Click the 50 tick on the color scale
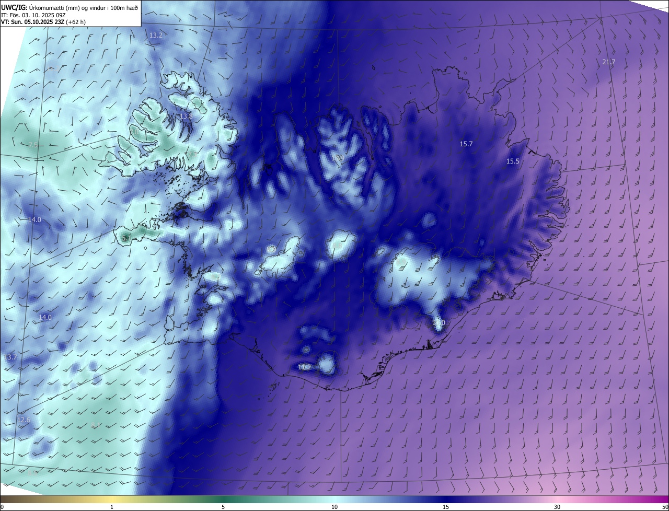 click(665, 507)
